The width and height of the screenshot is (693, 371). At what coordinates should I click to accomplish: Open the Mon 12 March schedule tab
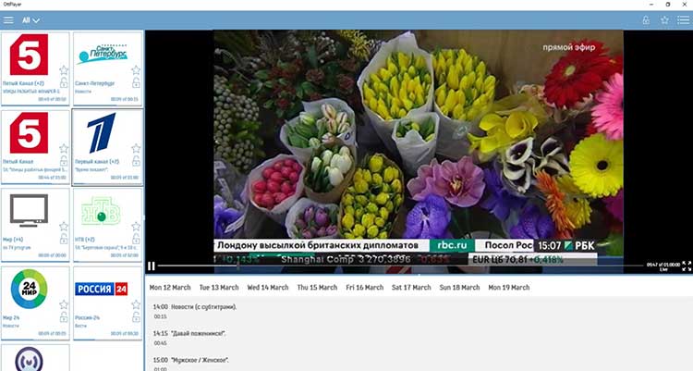tap(170, 288)
